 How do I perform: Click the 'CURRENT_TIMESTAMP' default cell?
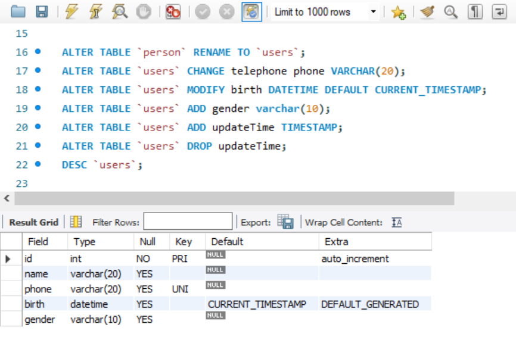pos(262,304)
